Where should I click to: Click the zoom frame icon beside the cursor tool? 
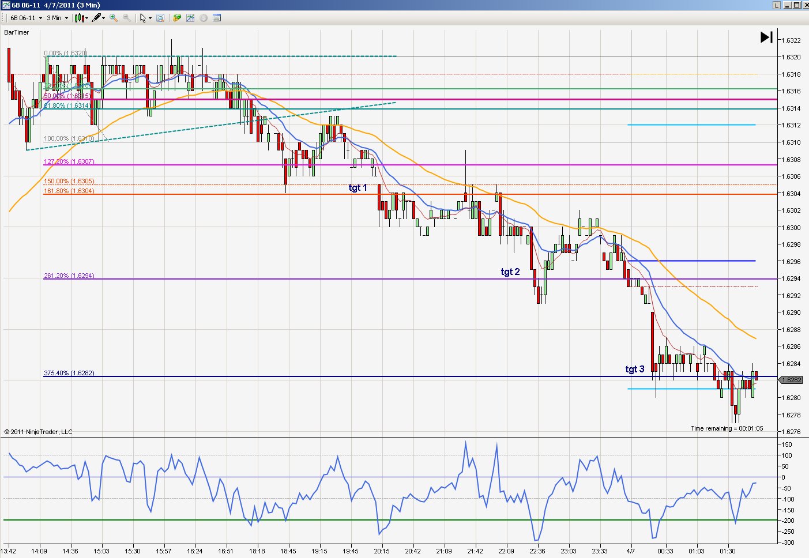(x=161, y=18)
